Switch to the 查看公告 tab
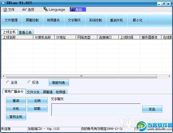This screenshot has width=173, height=133. point(25,32)
